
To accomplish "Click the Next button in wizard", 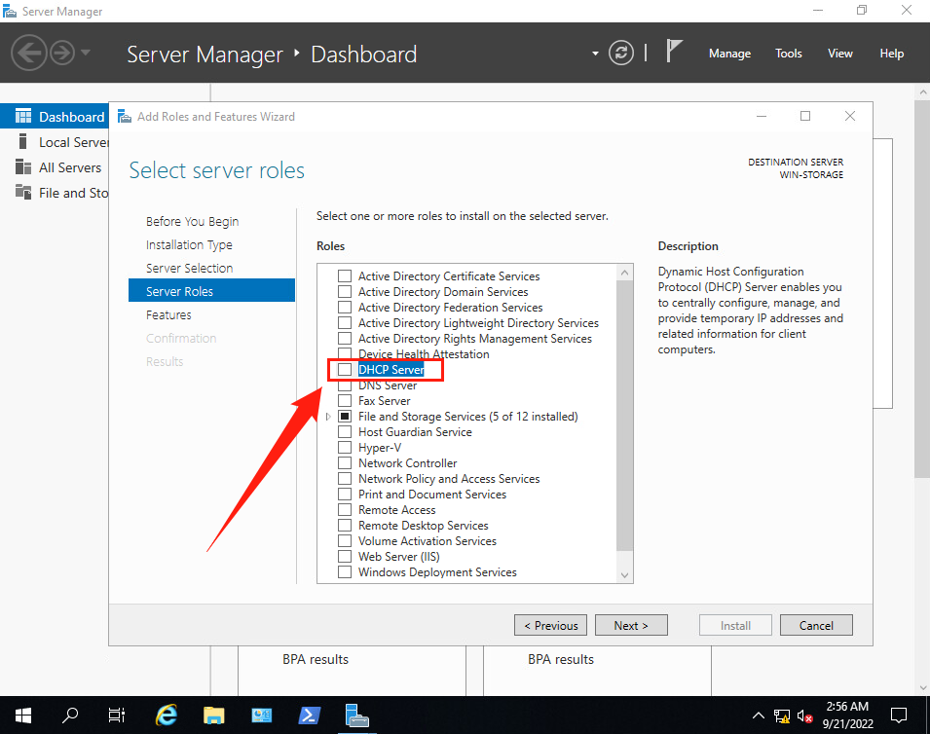I will pyautogui.click(x=630, y=625).
